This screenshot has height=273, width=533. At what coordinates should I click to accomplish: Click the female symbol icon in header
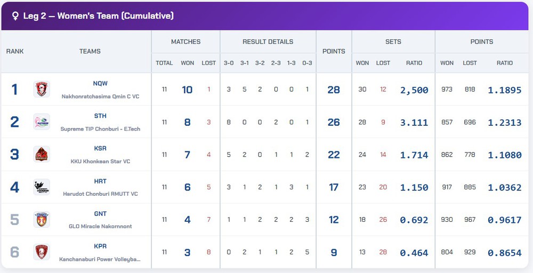pyautogui.click(x=15, y=16)
